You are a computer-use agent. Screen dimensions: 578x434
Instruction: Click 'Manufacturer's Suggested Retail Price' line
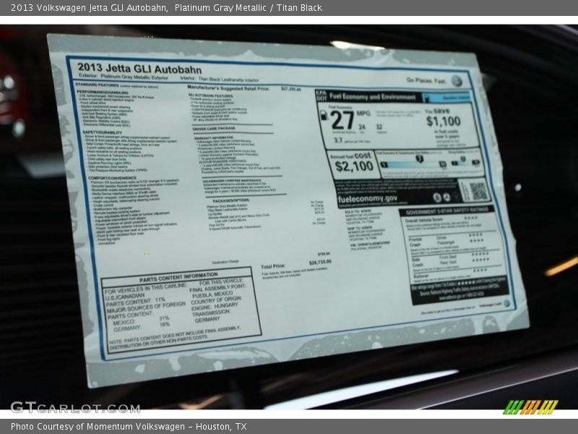(x=228, y=88)
